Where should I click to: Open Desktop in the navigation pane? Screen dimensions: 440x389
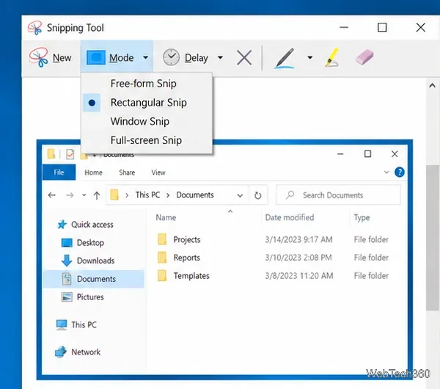tap(82, 243)
